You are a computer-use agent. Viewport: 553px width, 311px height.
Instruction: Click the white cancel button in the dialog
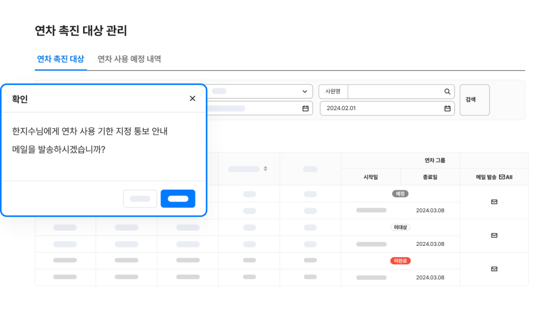(x=140, y=198)
